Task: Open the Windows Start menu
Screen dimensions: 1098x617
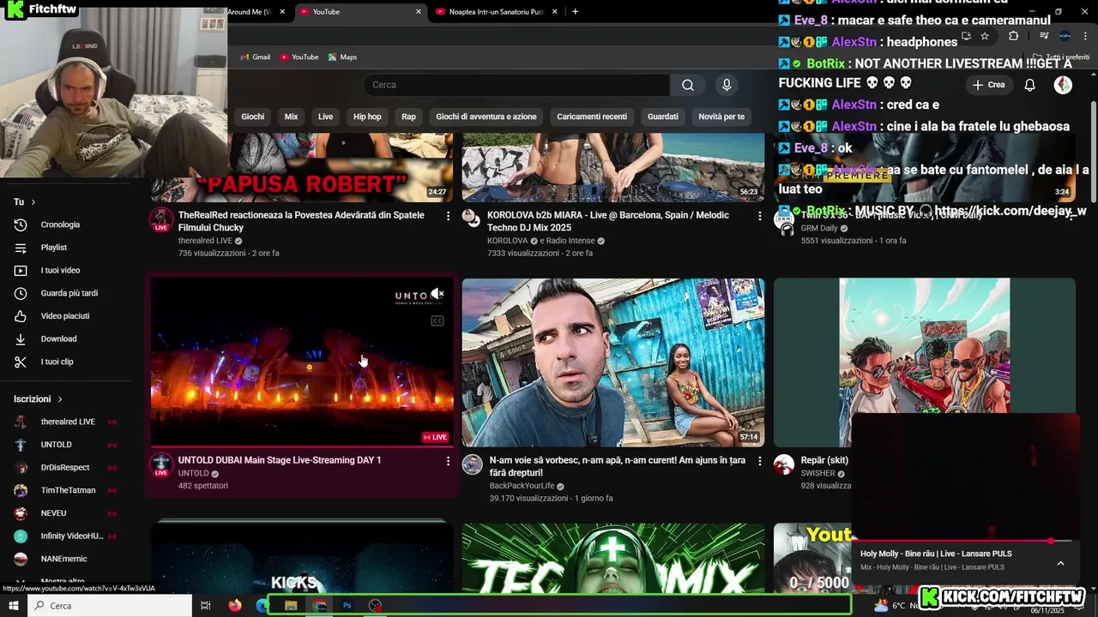Action: (x=14, y=606)
